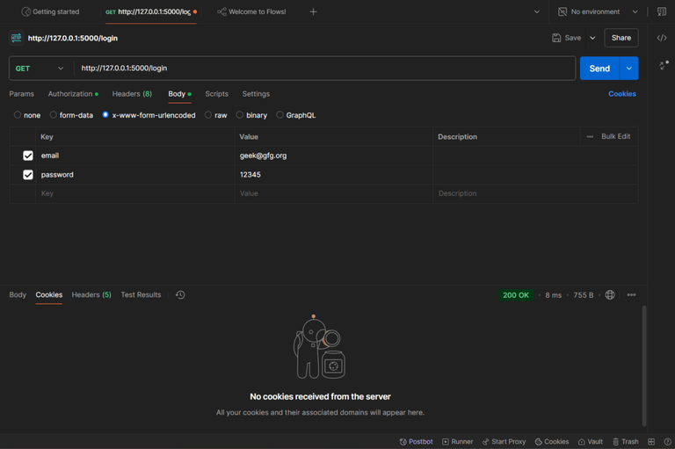Click the right sidebar docs icon
This screenshot has height=449, width=675.
662,11
